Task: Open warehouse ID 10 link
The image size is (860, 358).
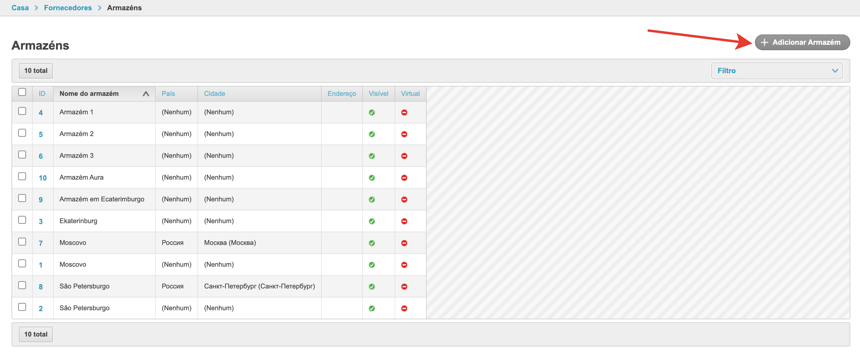Action: pyautogui.click(x=42, y=178)
